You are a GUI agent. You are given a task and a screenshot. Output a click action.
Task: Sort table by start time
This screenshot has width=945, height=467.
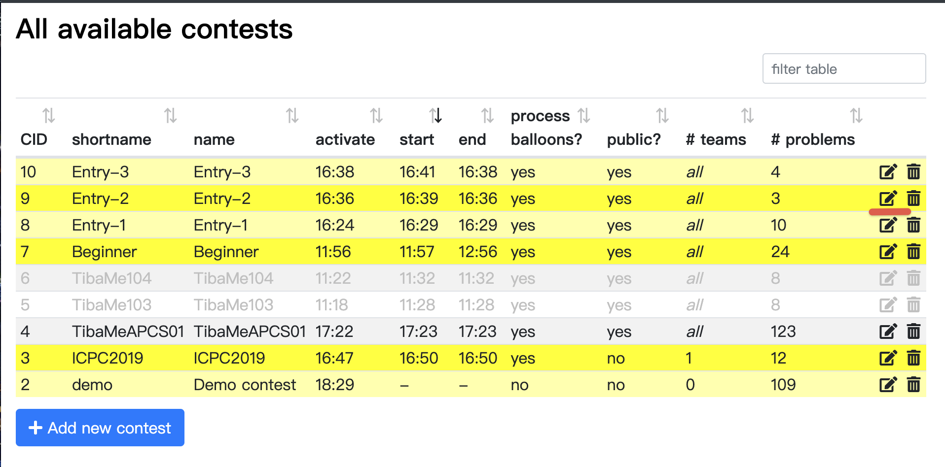tap(435, 116)
